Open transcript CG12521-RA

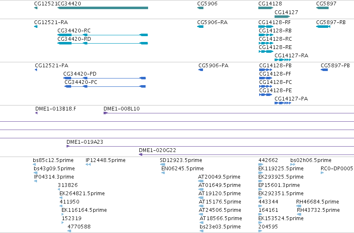(x=36, y=27)
